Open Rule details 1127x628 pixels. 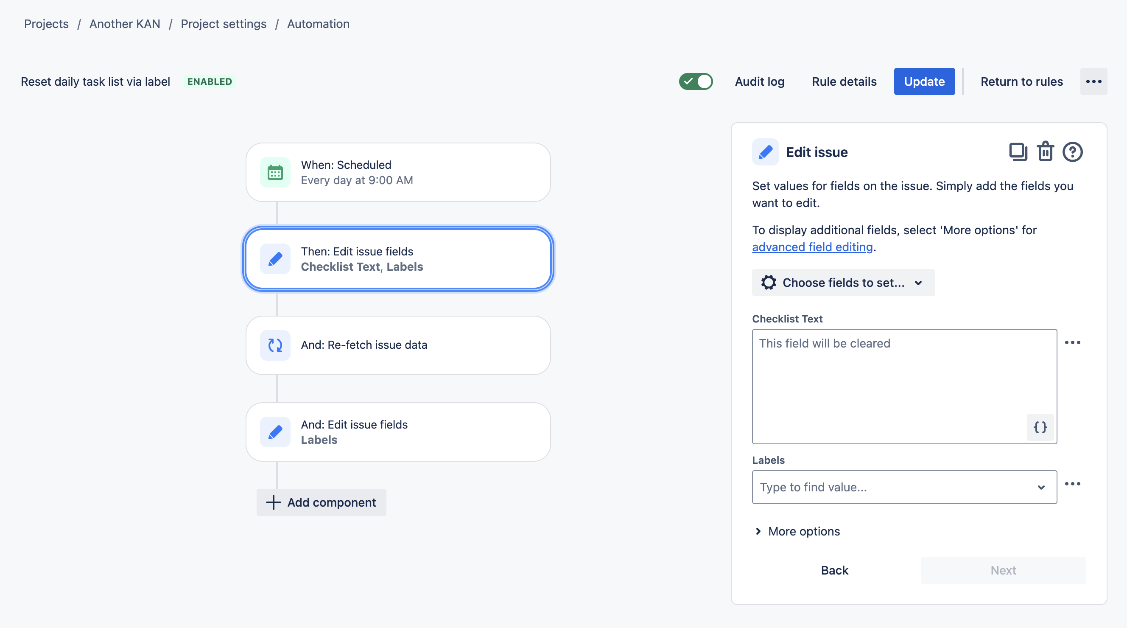click(844, 82)
